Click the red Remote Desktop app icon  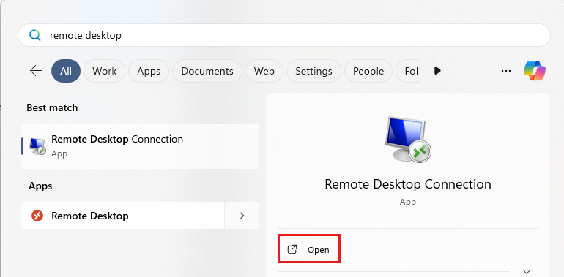(37, 216)
